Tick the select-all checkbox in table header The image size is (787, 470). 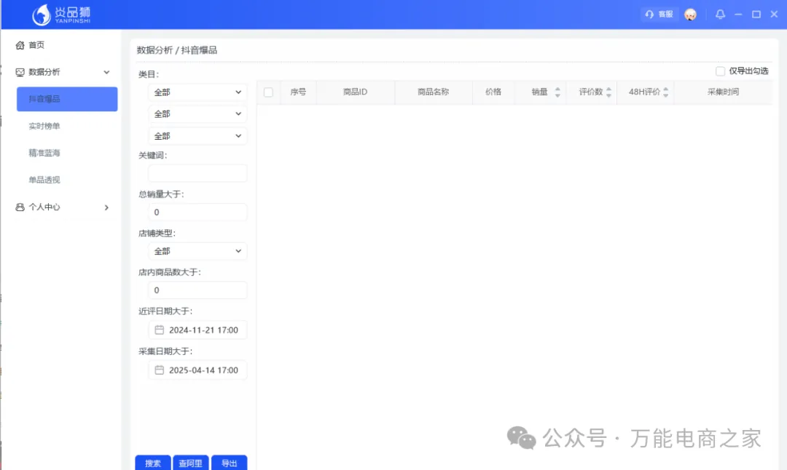pyautogui.click(x=268, y=92)
